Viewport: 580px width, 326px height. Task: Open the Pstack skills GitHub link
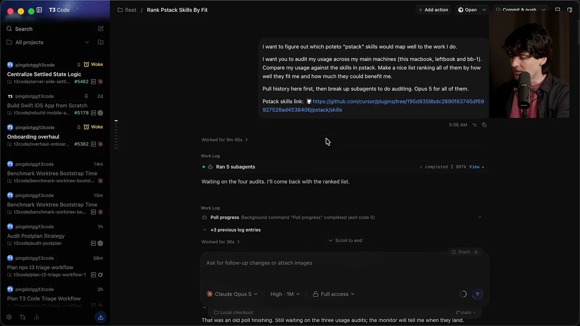click(373, 105)
